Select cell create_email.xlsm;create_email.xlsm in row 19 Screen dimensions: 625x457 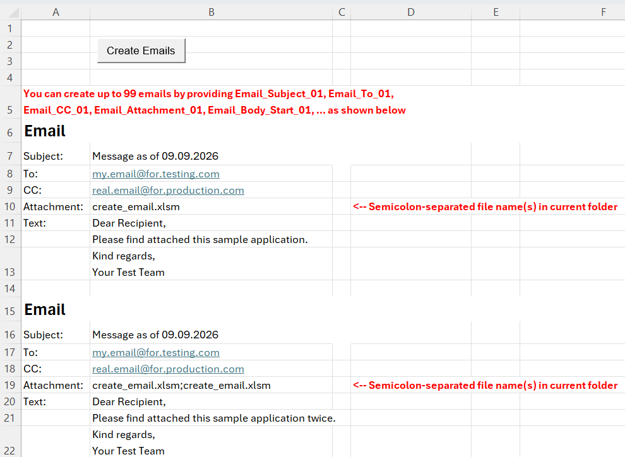click(x=211, y=385)
